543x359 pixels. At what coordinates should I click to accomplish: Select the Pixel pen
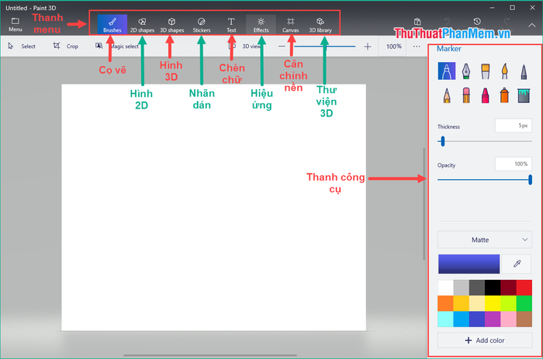(x=524, y=71)
